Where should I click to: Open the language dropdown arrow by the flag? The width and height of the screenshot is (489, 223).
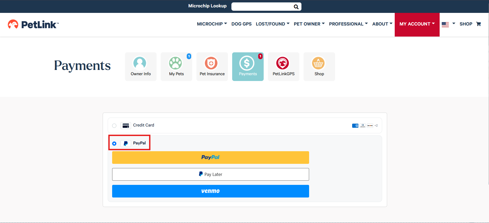pos(454,24)
